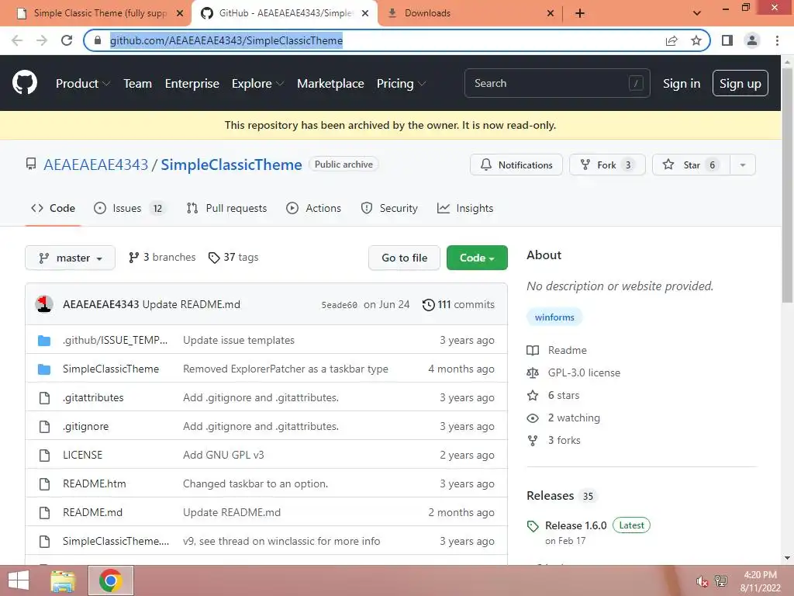Click inside the GitHub search field

click(x=557, y=83)
